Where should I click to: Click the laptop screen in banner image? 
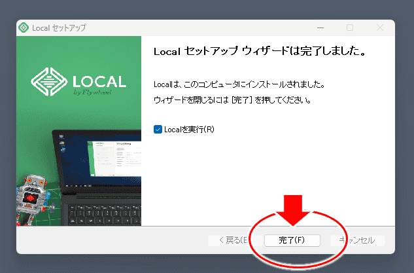coord(111,155)
